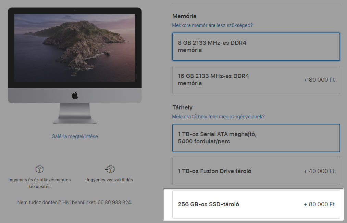This screenshot has width=347, height=223.
Task: Open 'Mekkora tárhely felel meg az igényeidnek?' link
Action: 218,117
